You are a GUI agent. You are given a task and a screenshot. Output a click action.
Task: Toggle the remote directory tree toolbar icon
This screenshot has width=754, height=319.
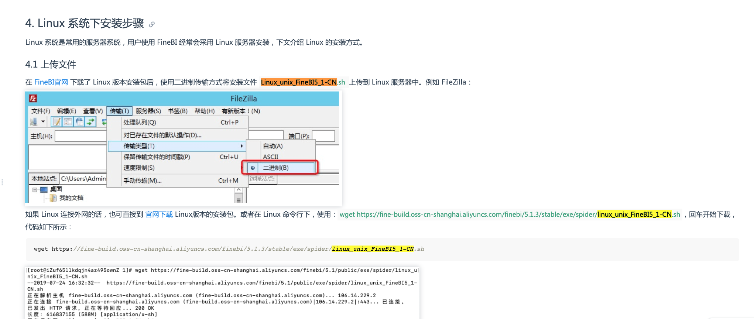[x=79, y=121]
